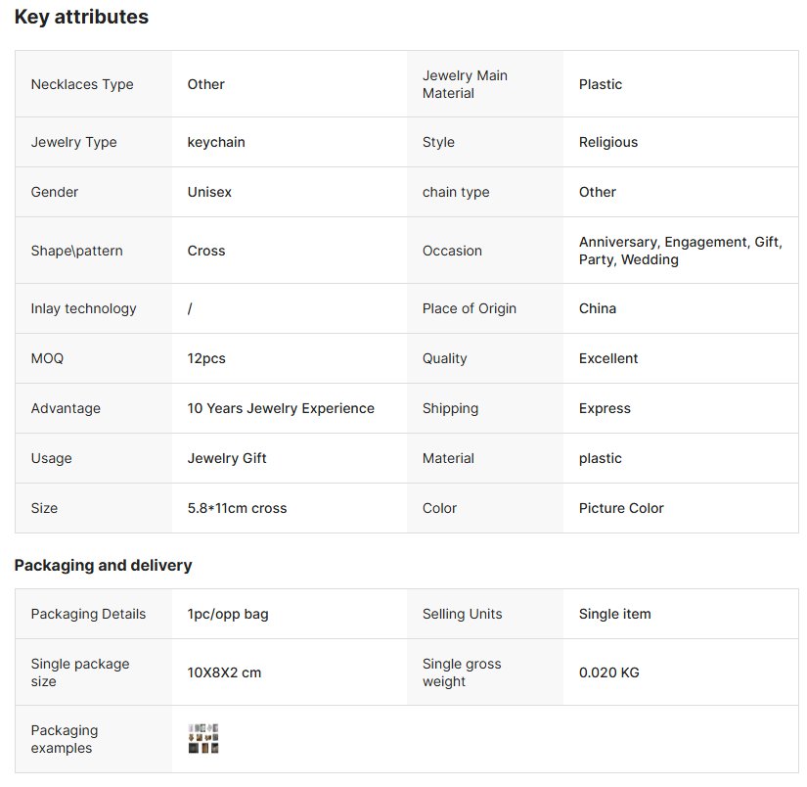
Task: Click the 10X8X2 cm package size value
Action: [x=224, y=672]
